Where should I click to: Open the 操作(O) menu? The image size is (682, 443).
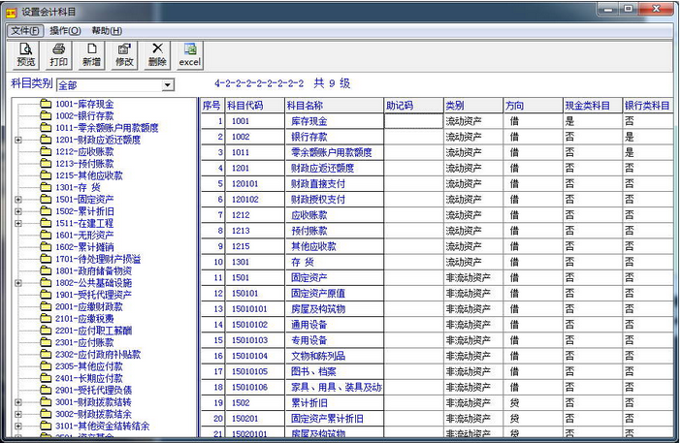tap(65, 31)
